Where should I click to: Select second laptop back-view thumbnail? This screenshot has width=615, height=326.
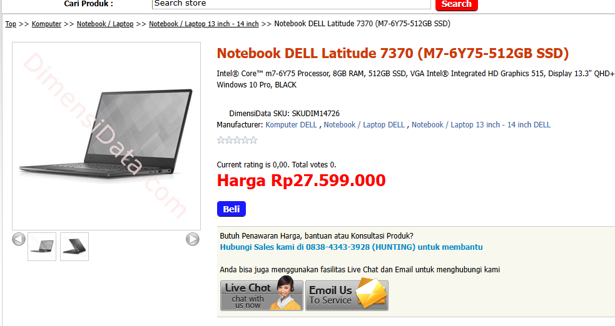(x=74, y=247)
